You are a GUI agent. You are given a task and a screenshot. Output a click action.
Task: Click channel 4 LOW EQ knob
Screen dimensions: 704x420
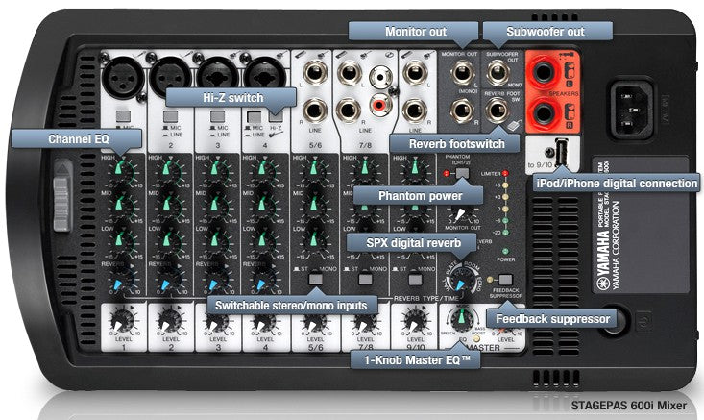click(263, 241)
